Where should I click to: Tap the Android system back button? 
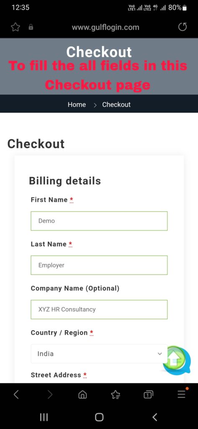click(x=155, y=417)
